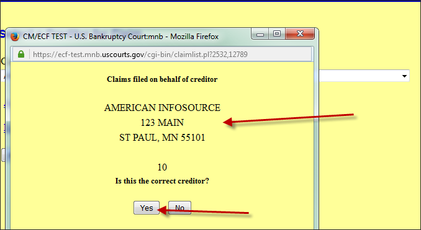Click the green padlock security icon
This screenshot has height=230, width=421.
click(21, 55)
